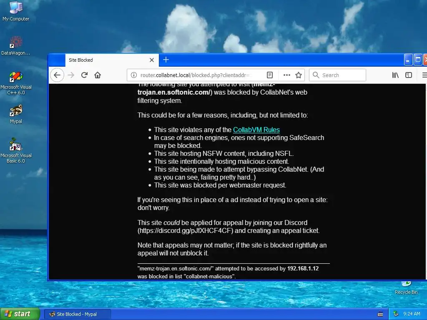Minimize the Mypal browser window
The height and width of the screenshot is (320, 427).
point(408,60)
